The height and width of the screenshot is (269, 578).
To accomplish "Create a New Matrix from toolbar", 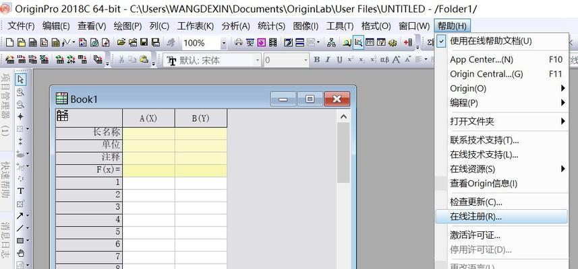I will tap(56, 42).
